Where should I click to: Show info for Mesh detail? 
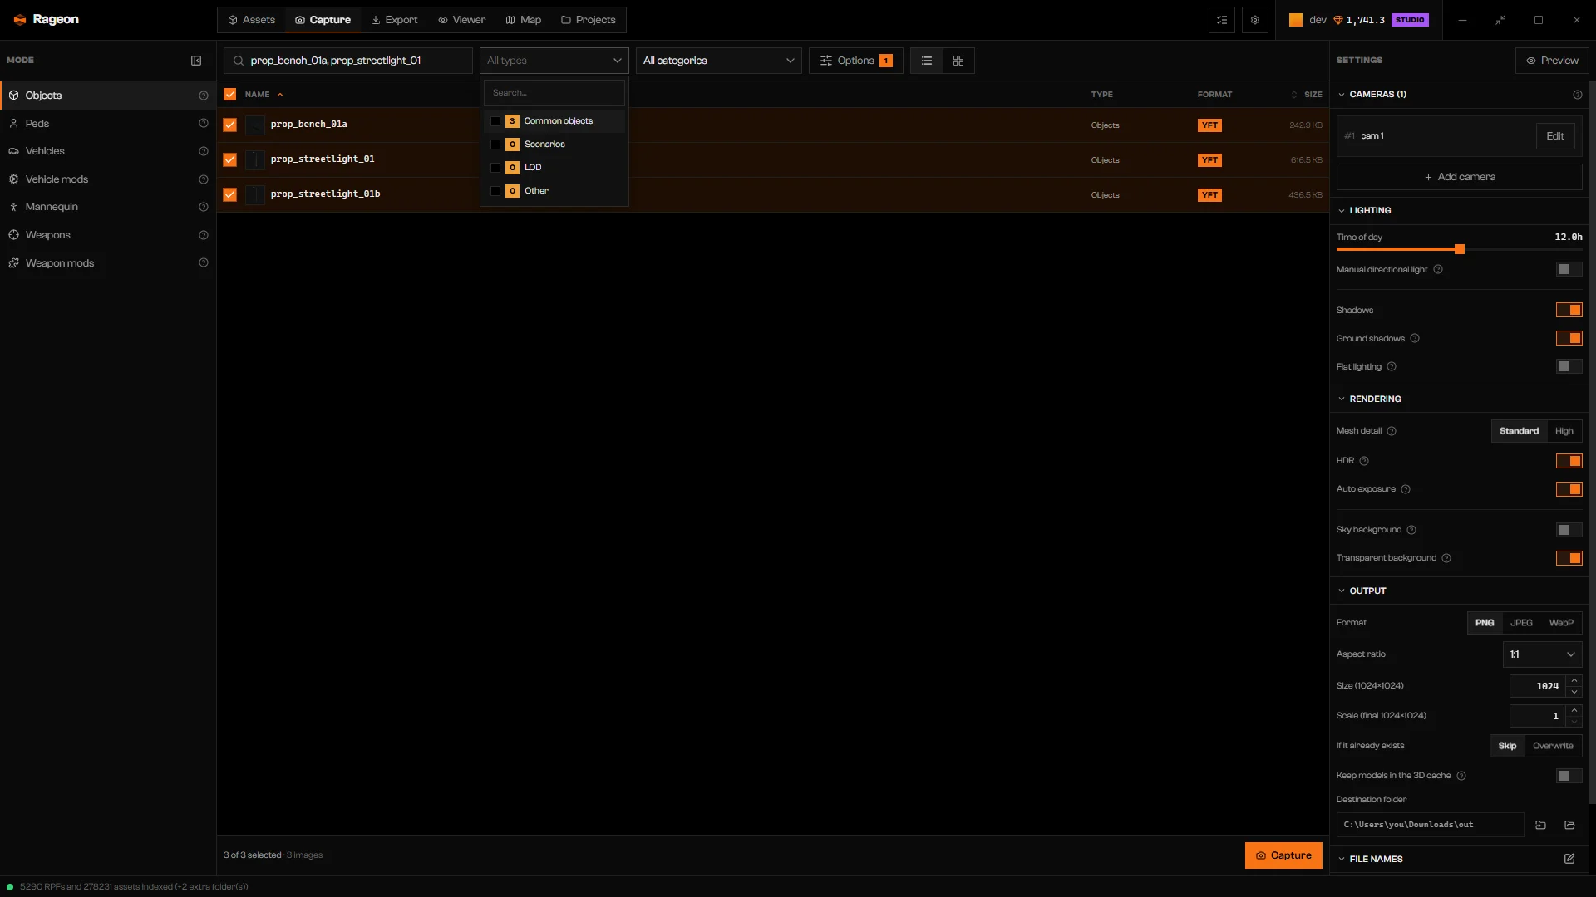1392,431
